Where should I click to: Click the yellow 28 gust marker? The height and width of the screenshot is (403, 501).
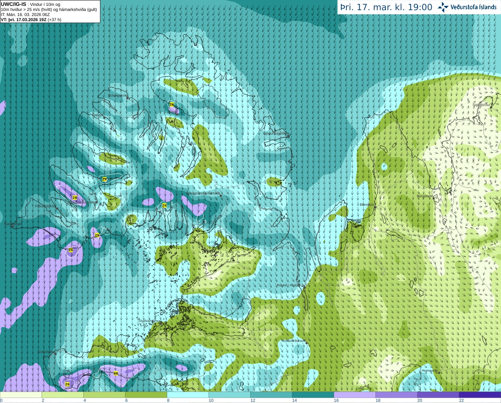75,198
